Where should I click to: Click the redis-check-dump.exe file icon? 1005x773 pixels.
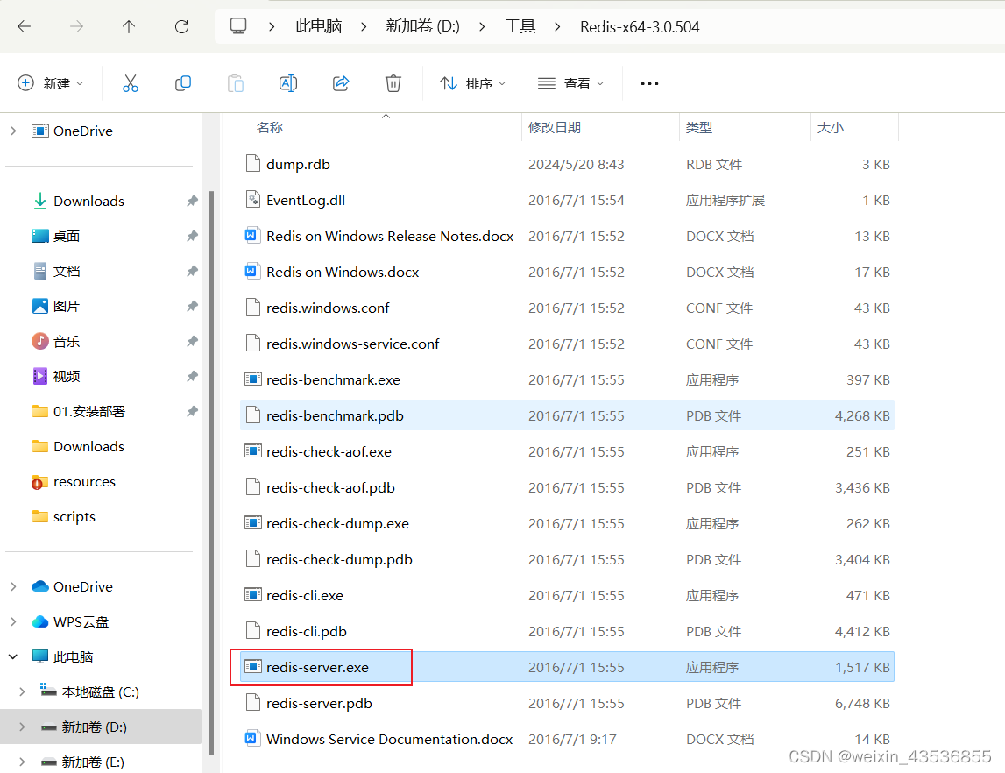[253, 523]
